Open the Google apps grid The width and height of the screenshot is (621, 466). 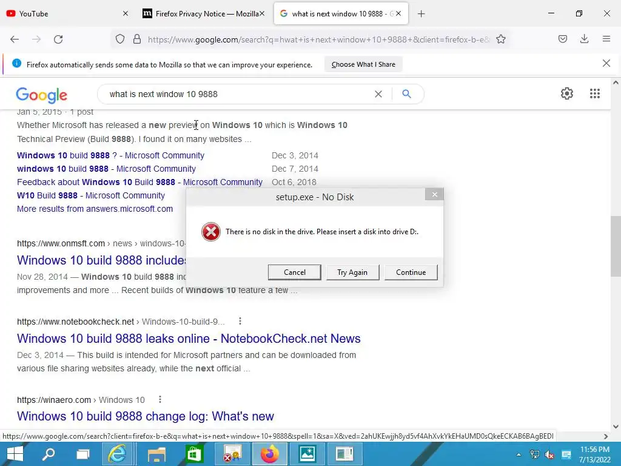pos(595,93)
